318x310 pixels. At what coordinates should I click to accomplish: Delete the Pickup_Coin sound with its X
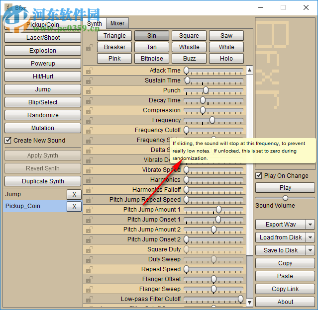click(x=74, y=206)
